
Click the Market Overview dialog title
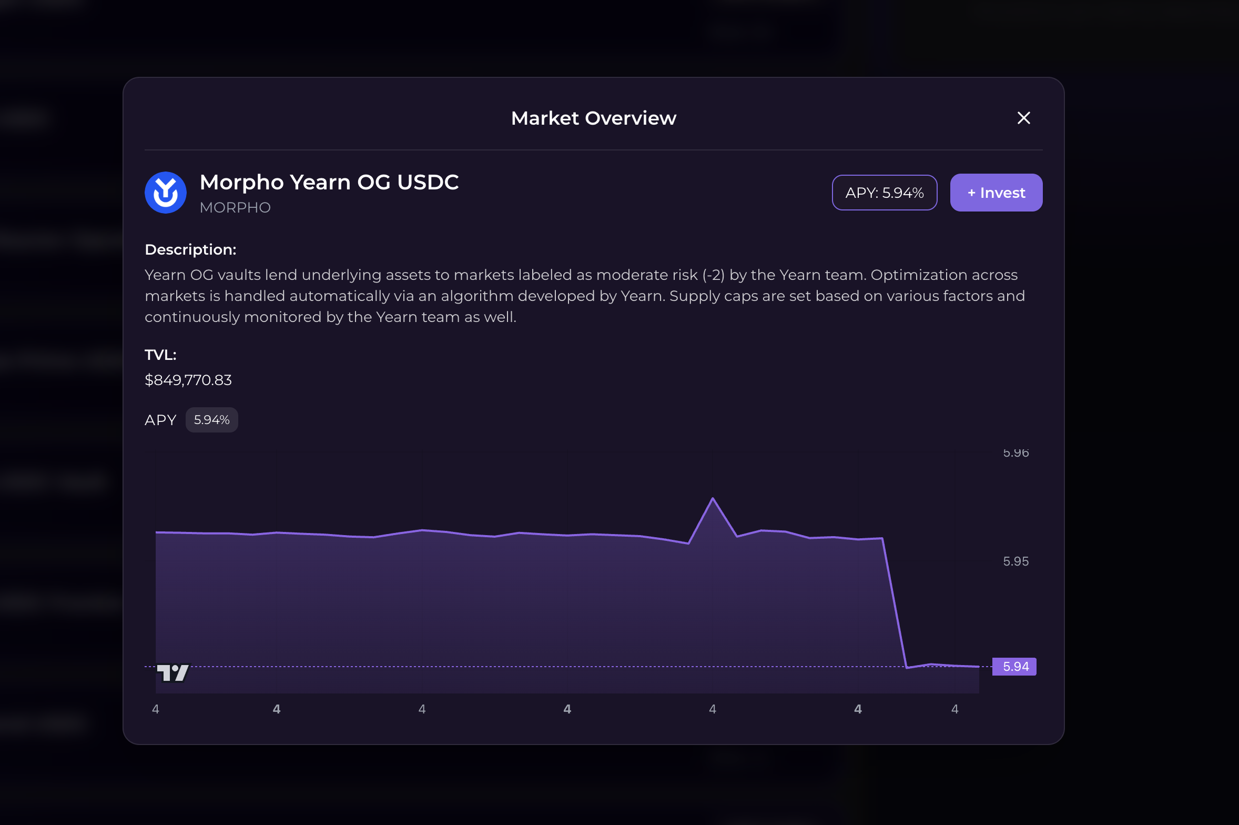[x=594, y=118]
